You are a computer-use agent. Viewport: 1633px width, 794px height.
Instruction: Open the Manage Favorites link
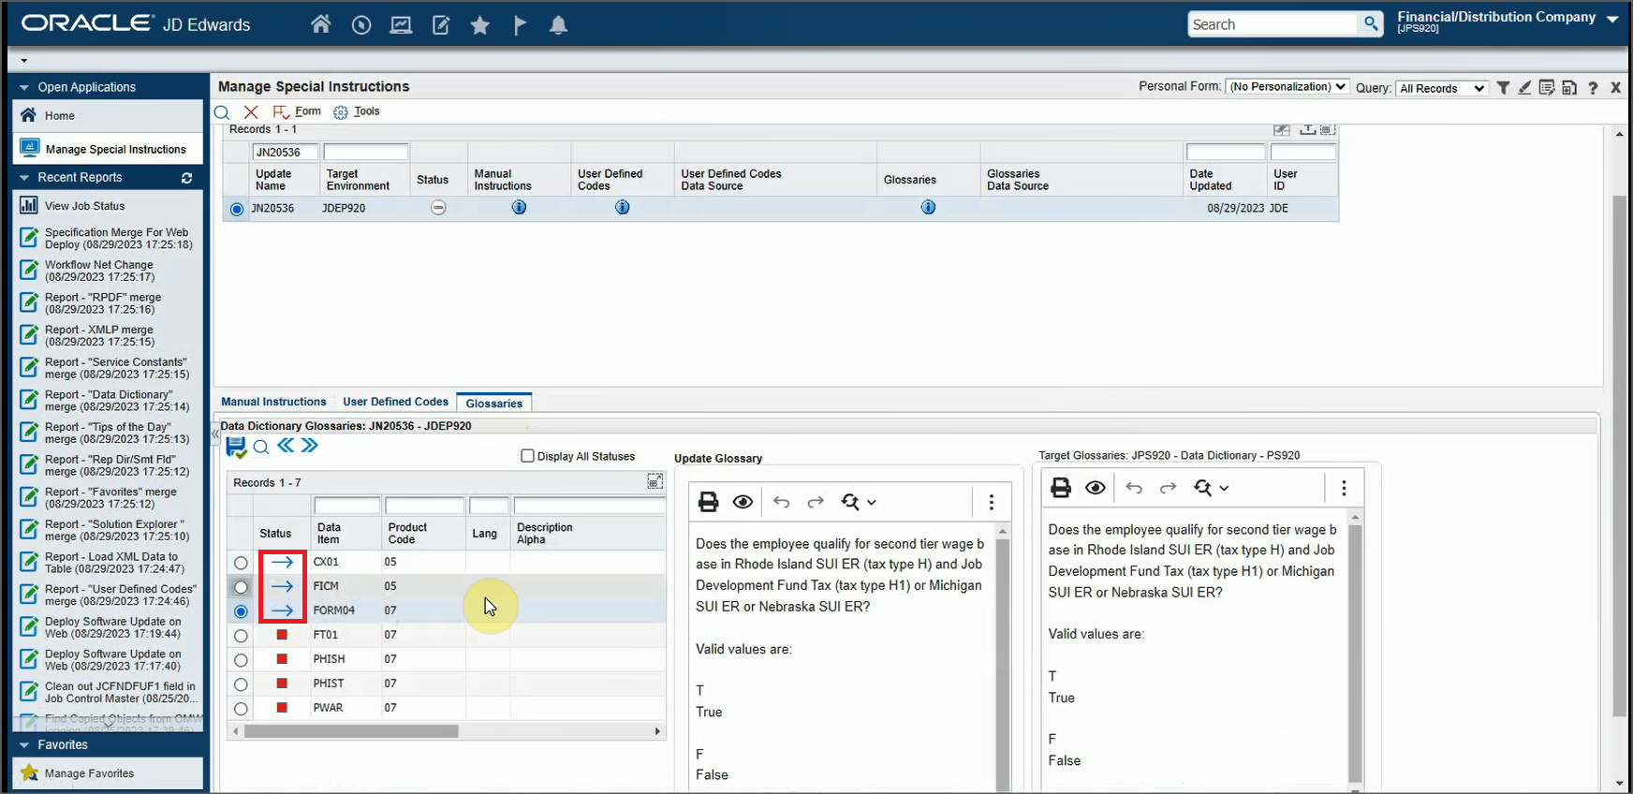tap(89, 773)
